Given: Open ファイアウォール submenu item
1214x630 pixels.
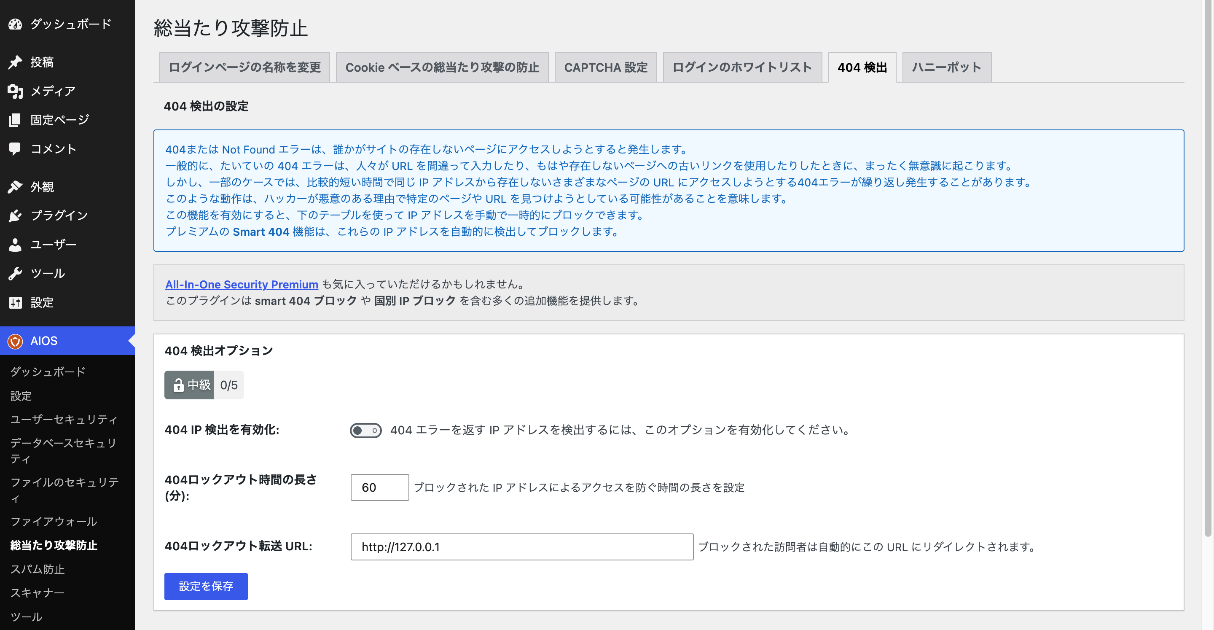Looking at the screenshot, I should point(54,521).
